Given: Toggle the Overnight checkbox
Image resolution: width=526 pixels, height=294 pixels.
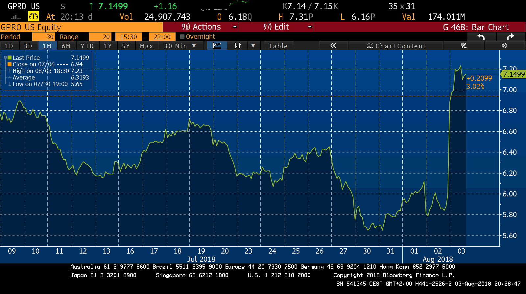Looking at the screenshot, I should [x=182, y=37].
